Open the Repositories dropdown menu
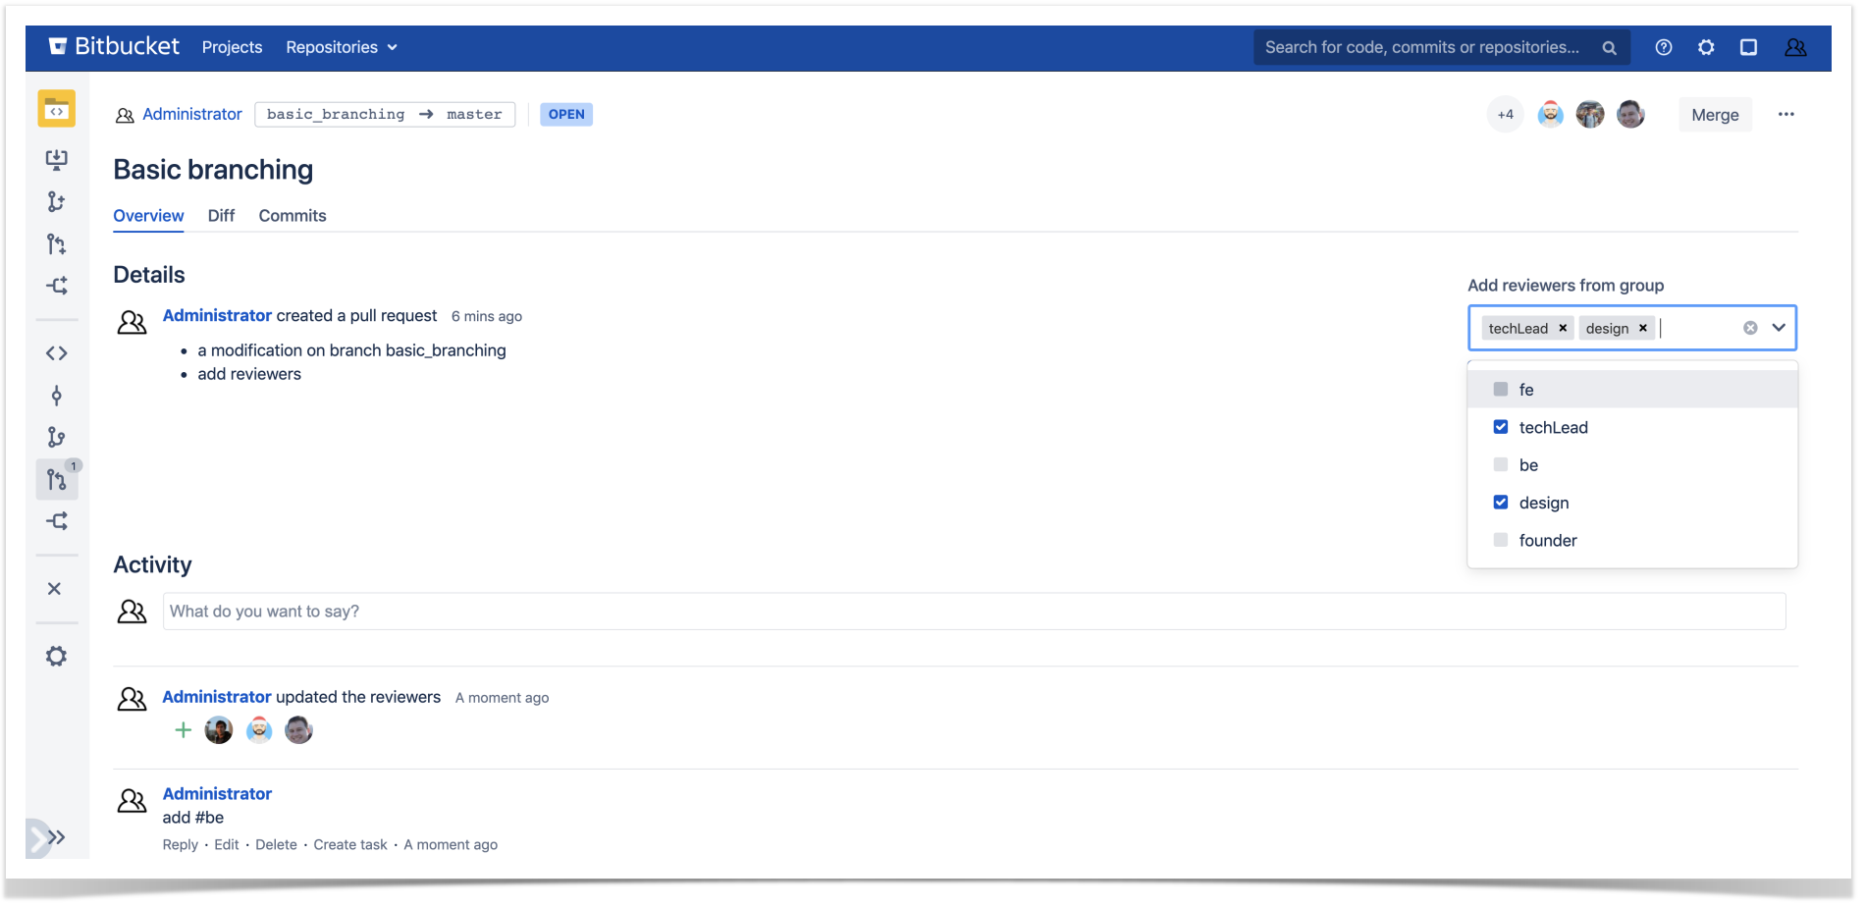Viewport: 1865px width, 907px height. coord(342,47)
